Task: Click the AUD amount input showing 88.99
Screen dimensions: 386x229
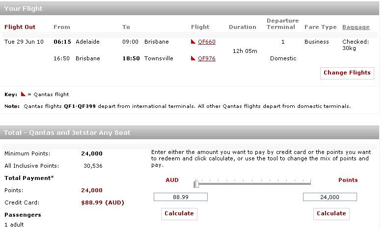Action: click(181, 197)
